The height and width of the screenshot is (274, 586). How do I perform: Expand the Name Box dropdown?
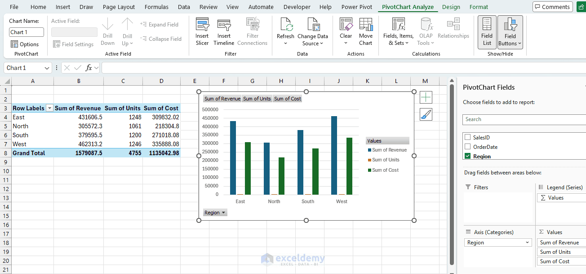(x=47, y=68)
